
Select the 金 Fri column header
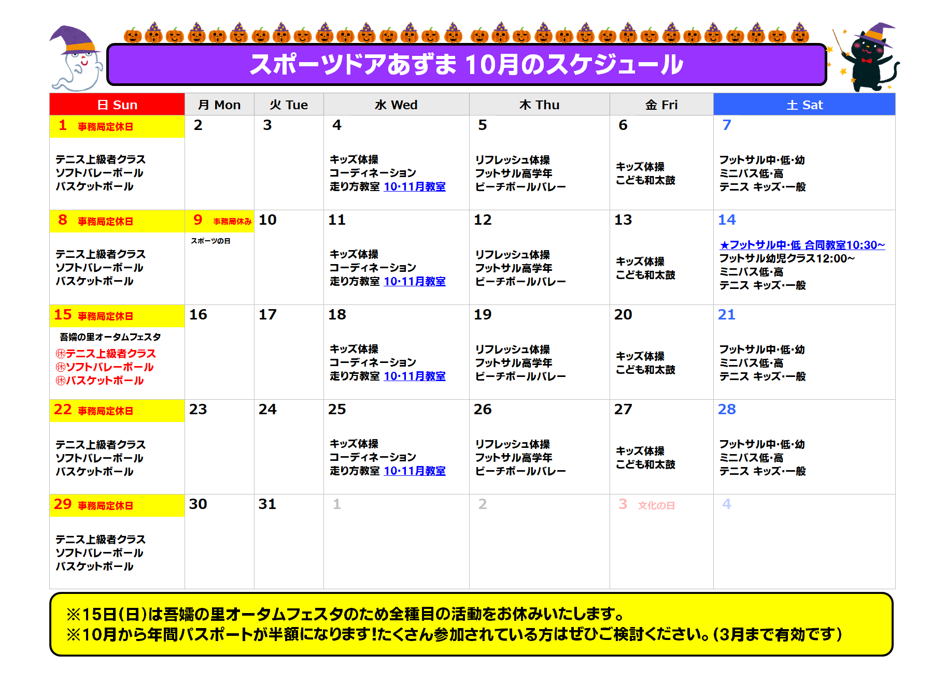[661, 105]
